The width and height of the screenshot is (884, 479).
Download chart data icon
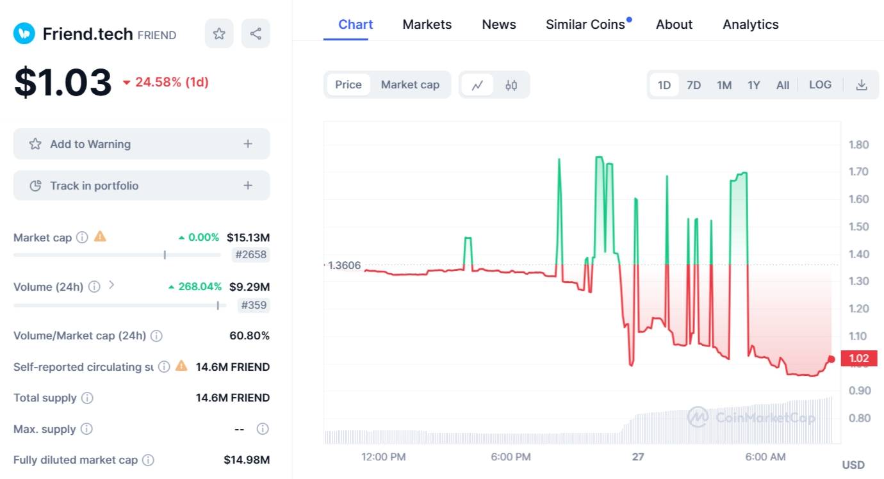tap(862, 85)
